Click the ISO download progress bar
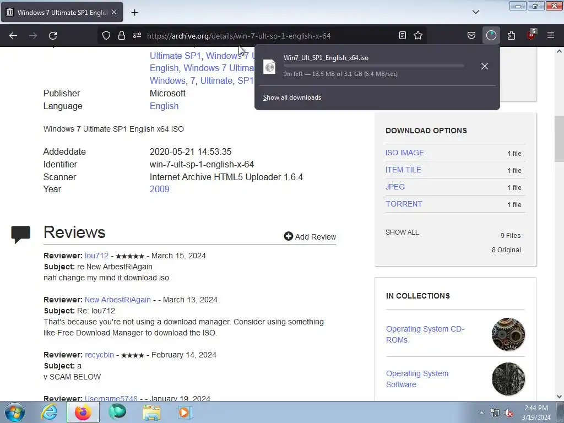Screen dimensions: 564x423 (x=373, y=66)
